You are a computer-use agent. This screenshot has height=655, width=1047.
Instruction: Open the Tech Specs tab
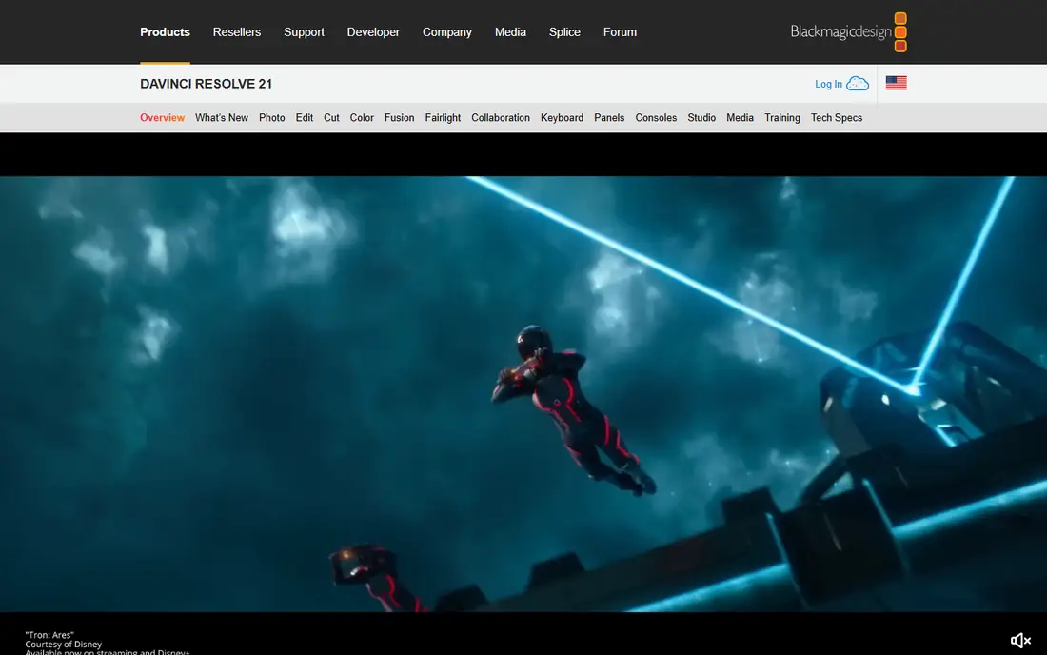pos(837,117)
